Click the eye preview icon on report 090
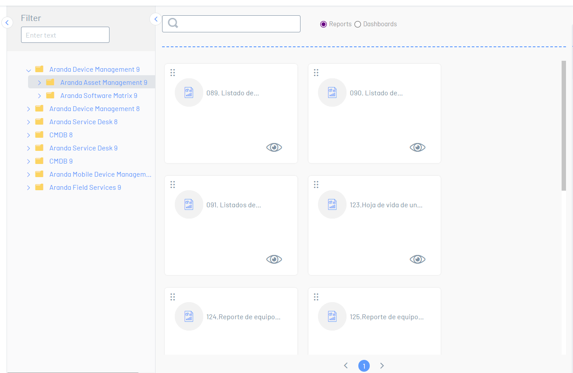The width and height of the screenshot is (573, 373). coord(417,147)
